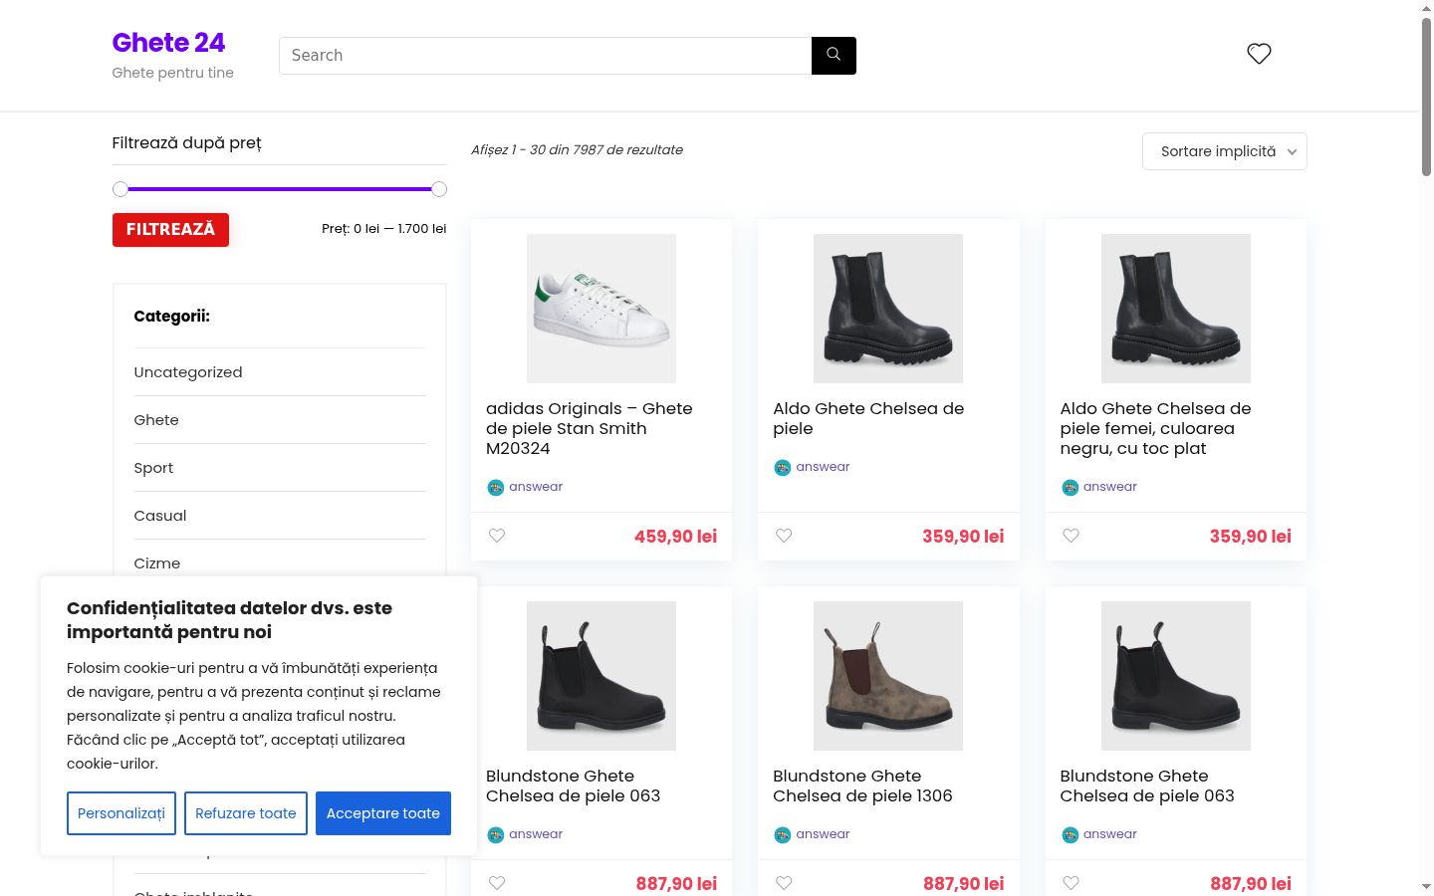Open the 'Aldo Ghete Chelsea de piele' product title
The height and width of the screenshot is (896, 1434).
[x=868, y=418]
